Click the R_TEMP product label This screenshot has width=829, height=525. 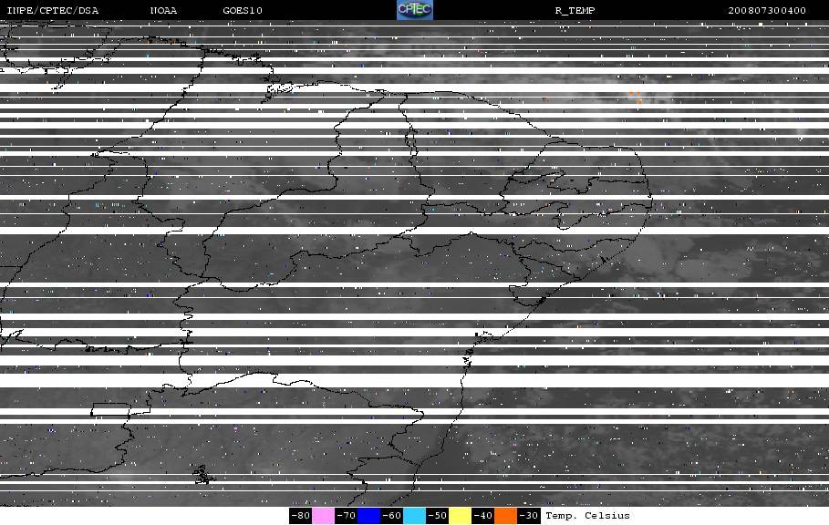[575, 11]
